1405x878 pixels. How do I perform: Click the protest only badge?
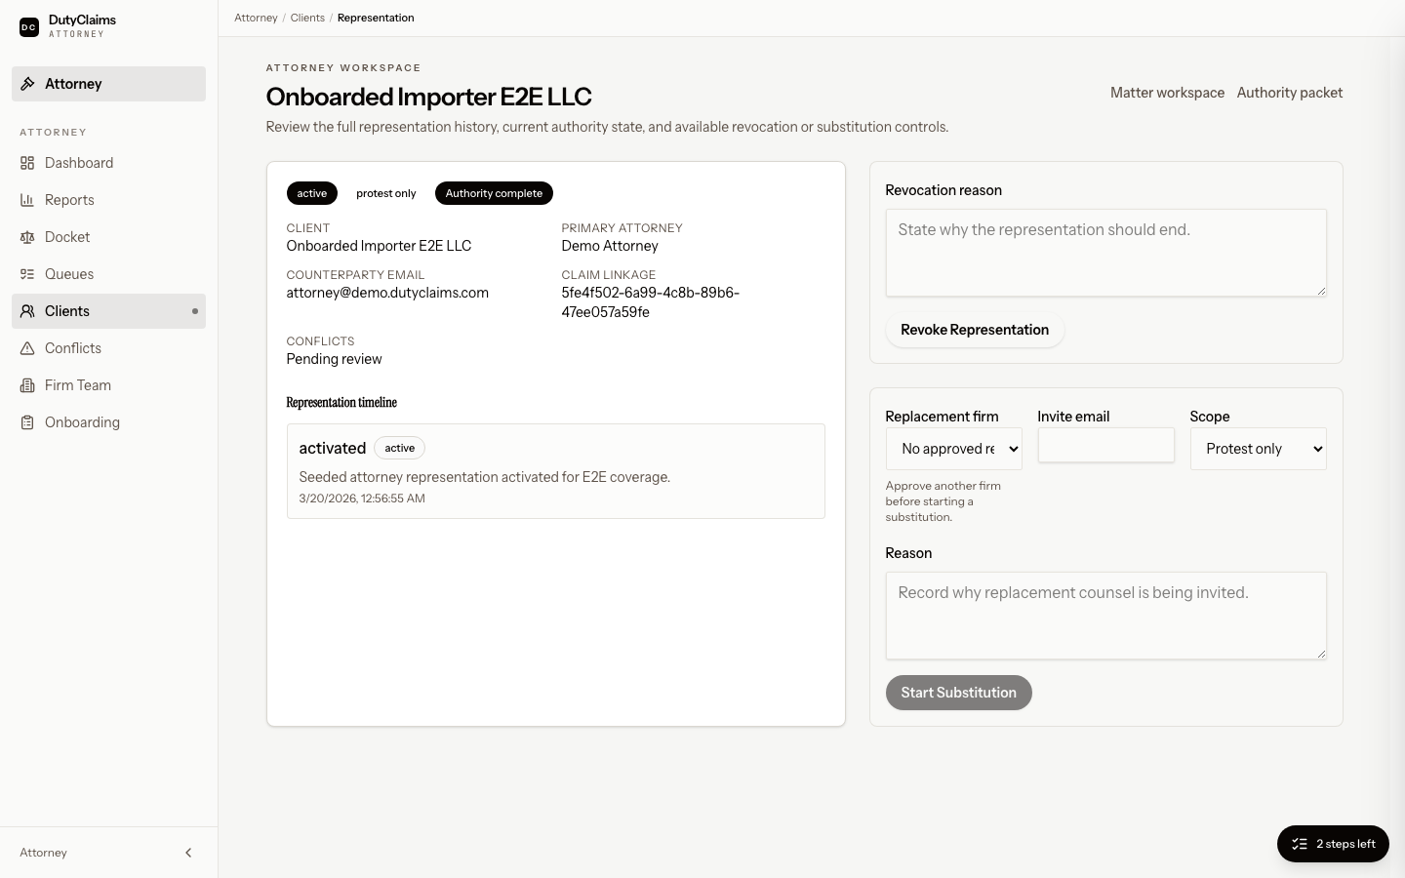[386, 193]
